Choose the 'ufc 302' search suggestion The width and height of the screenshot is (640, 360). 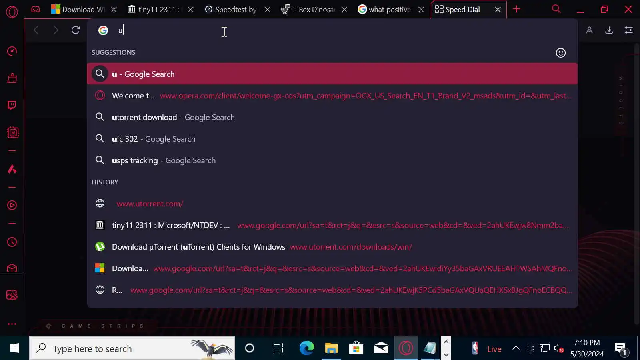[x=332, y=139]
